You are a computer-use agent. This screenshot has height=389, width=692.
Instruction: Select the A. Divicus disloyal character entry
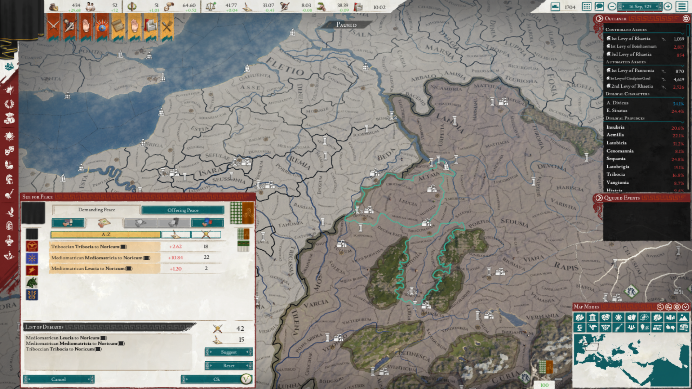pos(645,103)
